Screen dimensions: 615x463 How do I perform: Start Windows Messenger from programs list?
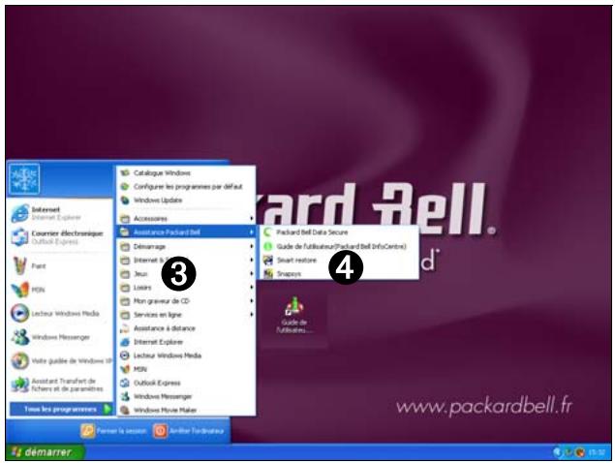click(186, 397)
